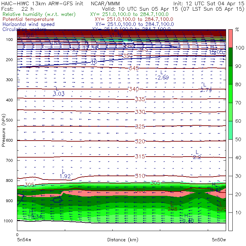Click the 320 isentrope contour label
This screenshot has height=246, width=246.
coord(140,141)
